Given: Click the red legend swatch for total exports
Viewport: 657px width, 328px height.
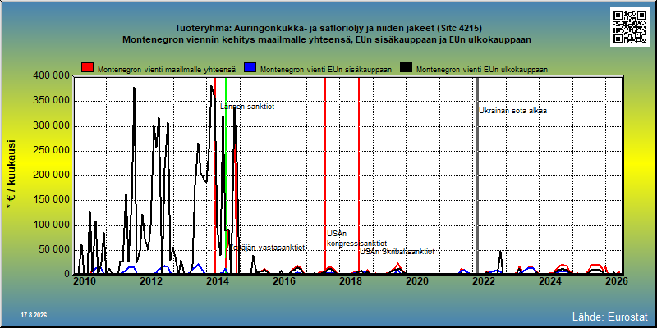Looking at the screenshot, I should point(88,68).
